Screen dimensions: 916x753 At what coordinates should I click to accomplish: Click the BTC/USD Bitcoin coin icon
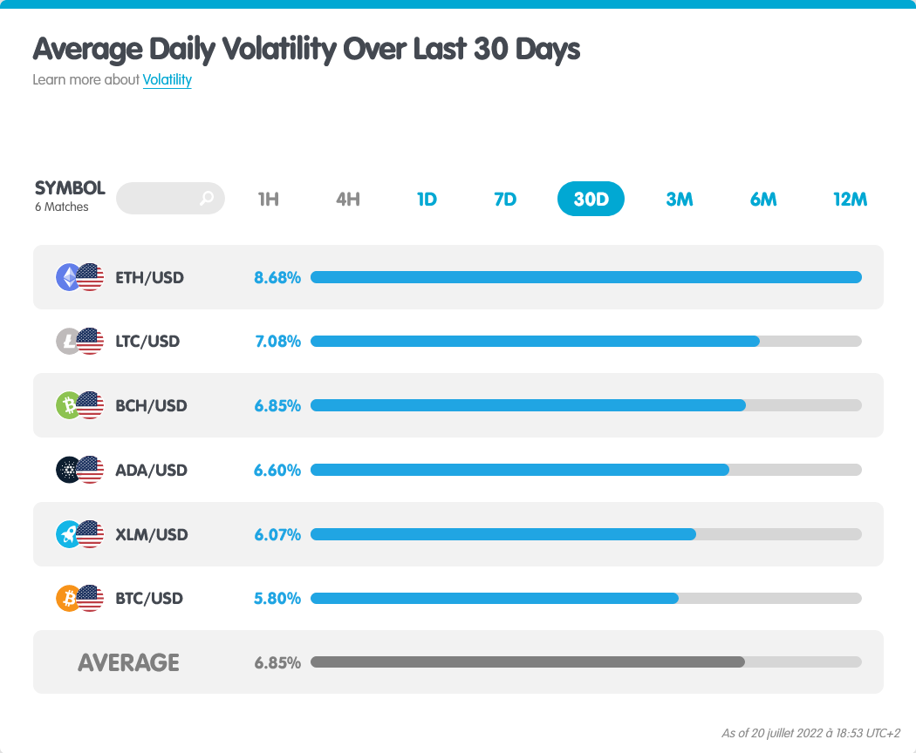pyautogui.click(x=67, y=599)
